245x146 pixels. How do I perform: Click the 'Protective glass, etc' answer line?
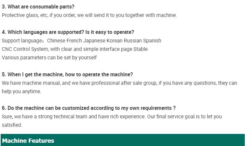point(89,15)
